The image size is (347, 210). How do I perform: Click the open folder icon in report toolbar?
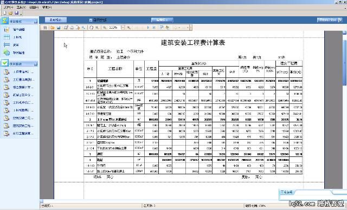click(52, 28)
